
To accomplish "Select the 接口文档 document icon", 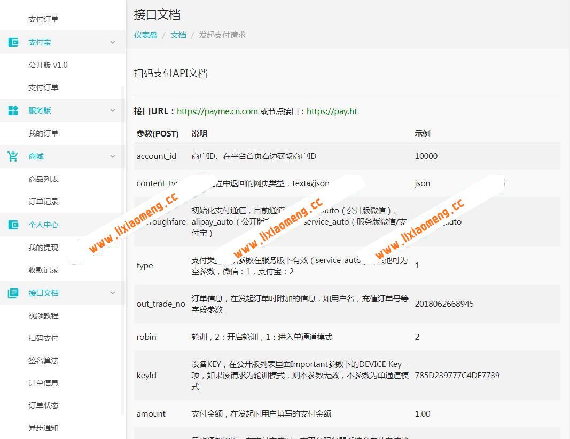I will pos(13,292).
